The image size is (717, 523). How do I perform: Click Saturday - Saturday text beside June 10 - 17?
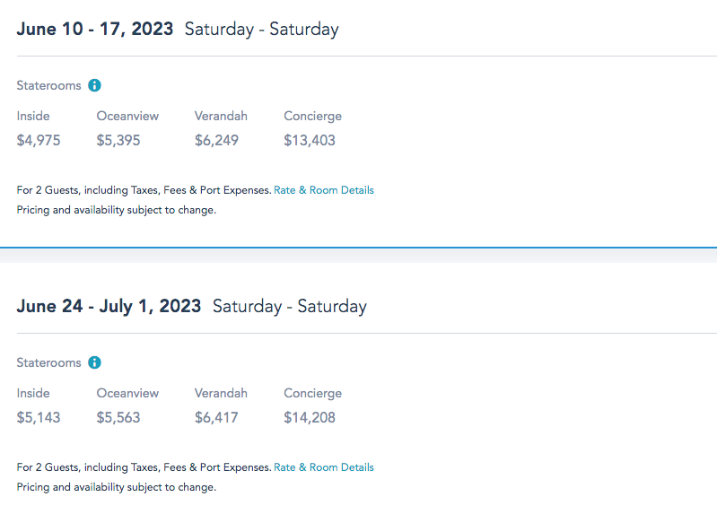pyautogui.click(x=261, y=29)
